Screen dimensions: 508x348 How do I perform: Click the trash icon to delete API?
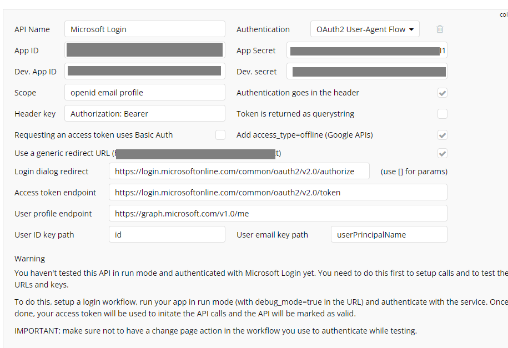coord(440,29)
